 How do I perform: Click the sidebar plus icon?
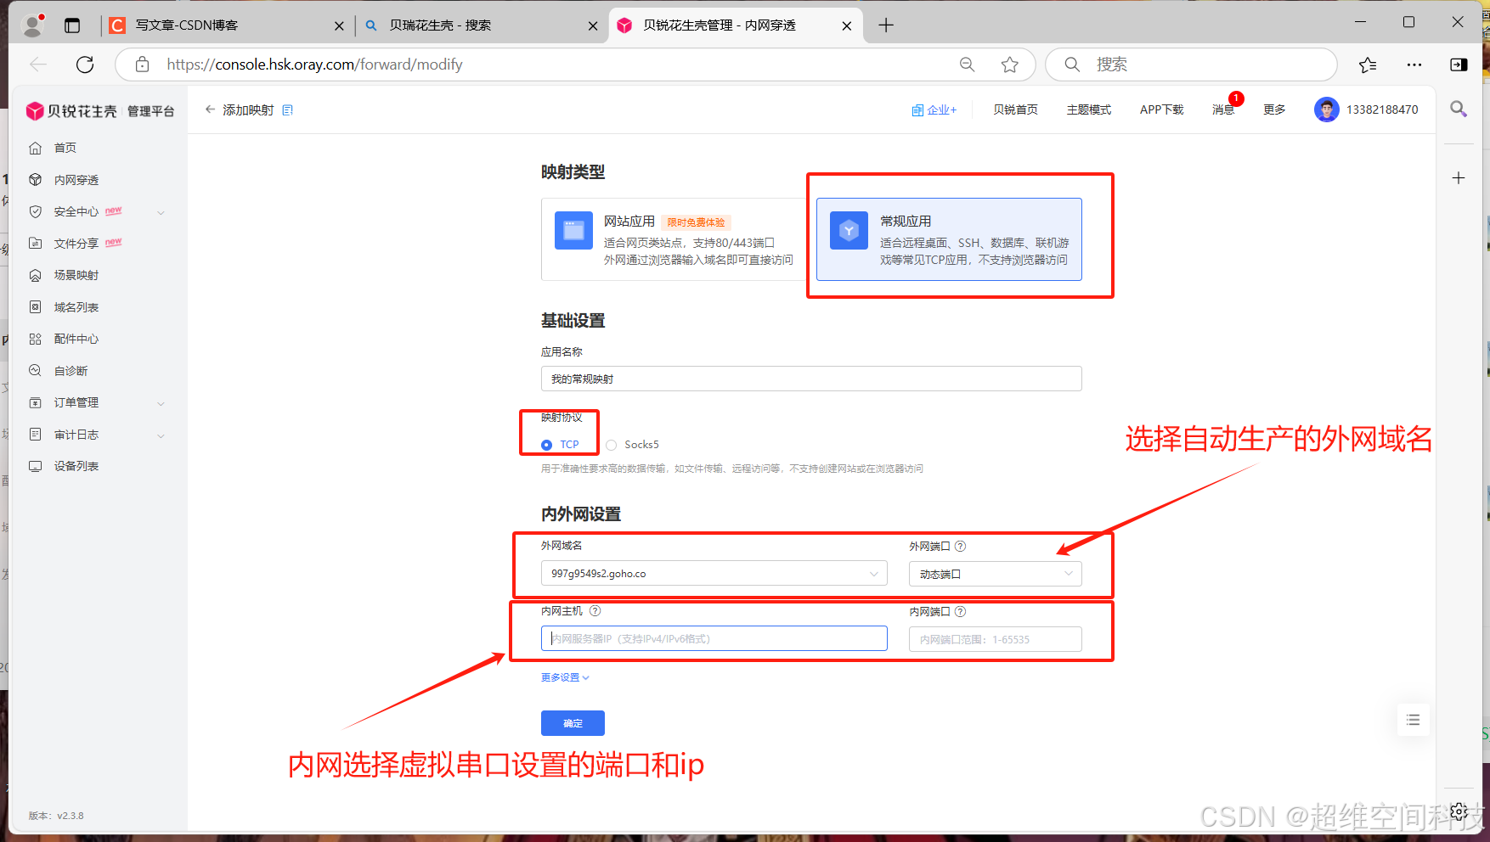pyautogui.click(x=1459, y=177)
